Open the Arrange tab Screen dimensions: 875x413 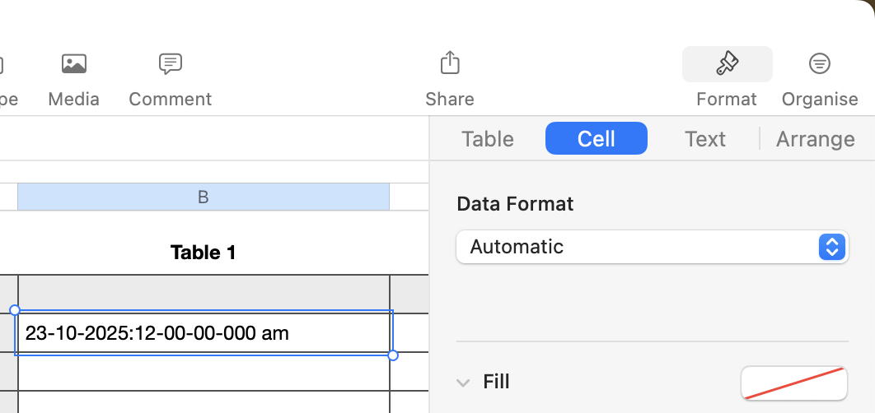pos(816,139)
